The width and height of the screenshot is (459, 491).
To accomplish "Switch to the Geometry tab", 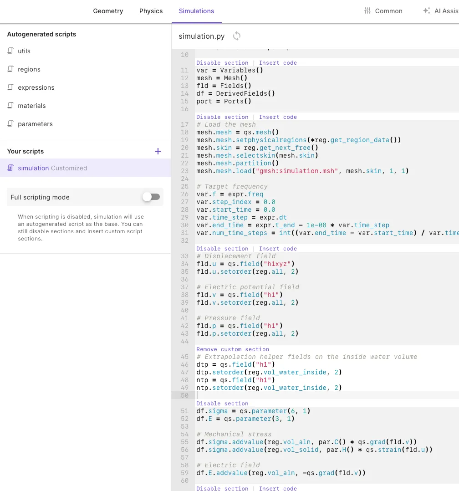I will [x=108, y=11].
